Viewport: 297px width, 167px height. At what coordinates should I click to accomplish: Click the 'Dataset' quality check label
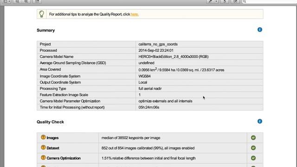[53, 148]
